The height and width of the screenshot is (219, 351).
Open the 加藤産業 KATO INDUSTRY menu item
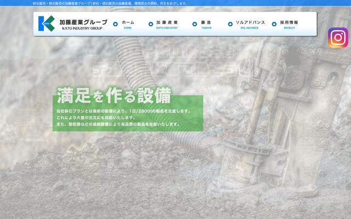click(x=167, y=25)
